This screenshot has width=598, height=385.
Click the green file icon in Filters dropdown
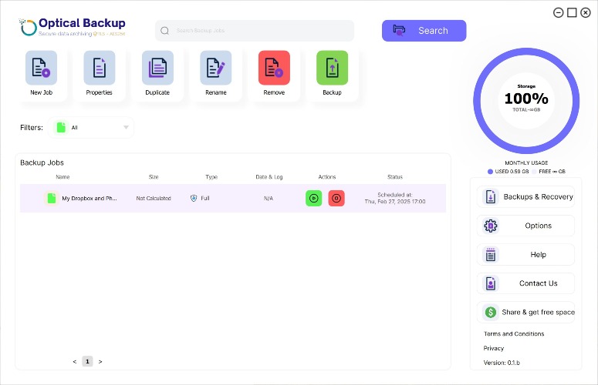point(61,128)
